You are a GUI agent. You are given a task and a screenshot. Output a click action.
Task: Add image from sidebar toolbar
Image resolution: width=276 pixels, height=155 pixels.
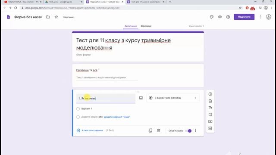coord(210,115)
